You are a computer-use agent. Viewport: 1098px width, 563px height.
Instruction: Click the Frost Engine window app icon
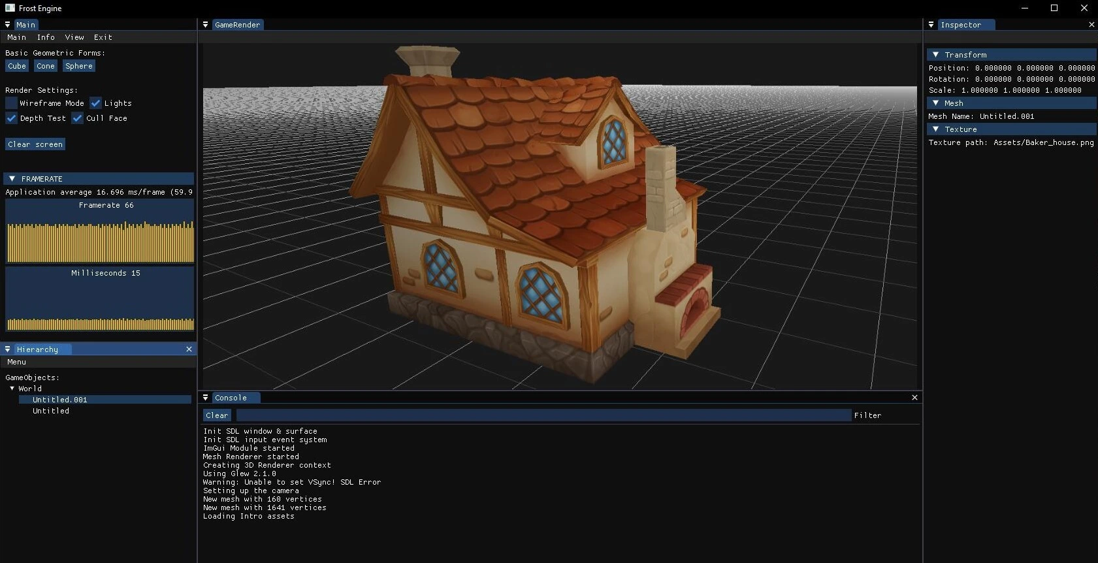coord(10,8)
